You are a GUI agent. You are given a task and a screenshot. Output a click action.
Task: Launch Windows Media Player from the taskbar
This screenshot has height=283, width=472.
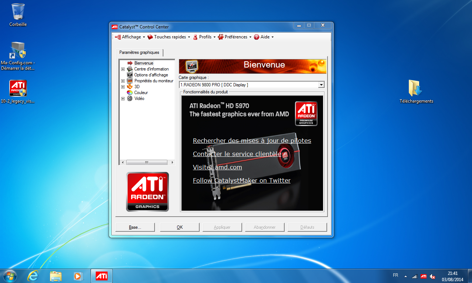coord(78,276)
